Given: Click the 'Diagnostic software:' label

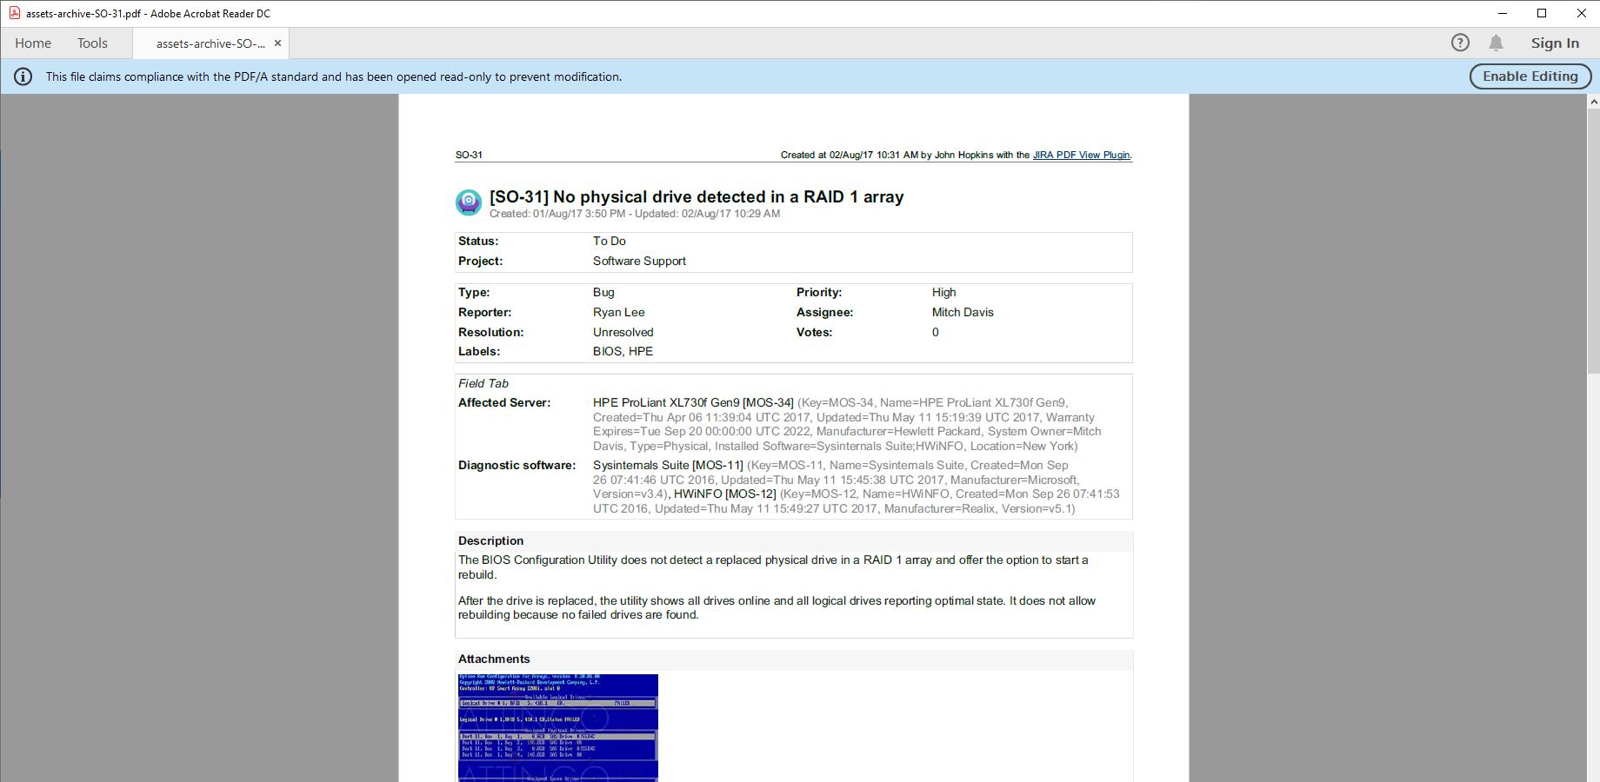Looking at the screenshot, I should [x=517, y=465].
